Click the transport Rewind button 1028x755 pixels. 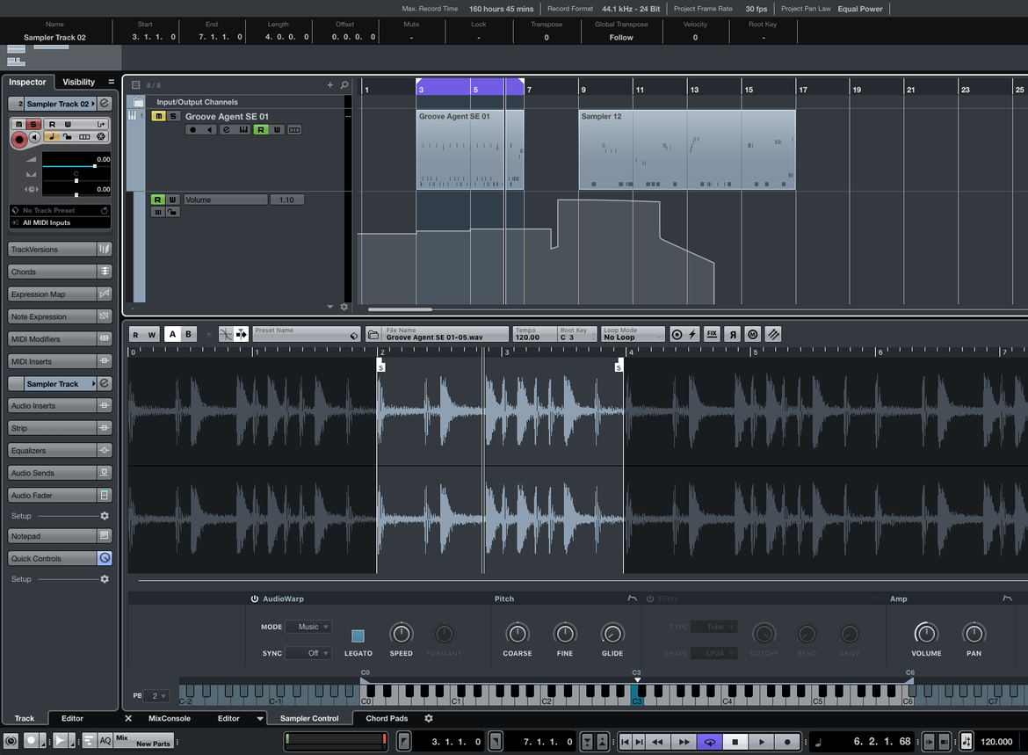657,742
